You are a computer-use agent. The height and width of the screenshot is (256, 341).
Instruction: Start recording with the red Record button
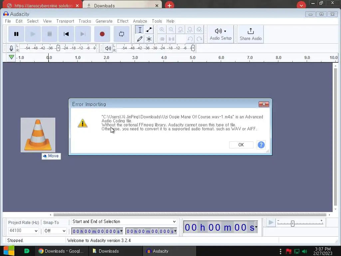[102, 34]
